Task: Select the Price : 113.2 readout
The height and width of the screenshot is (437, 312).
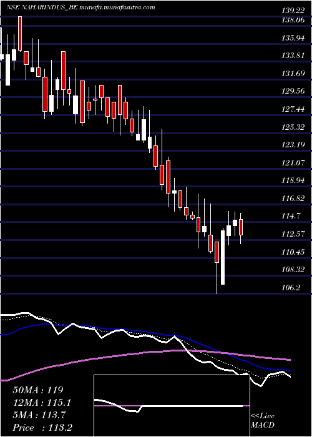Action: (42, 428)
